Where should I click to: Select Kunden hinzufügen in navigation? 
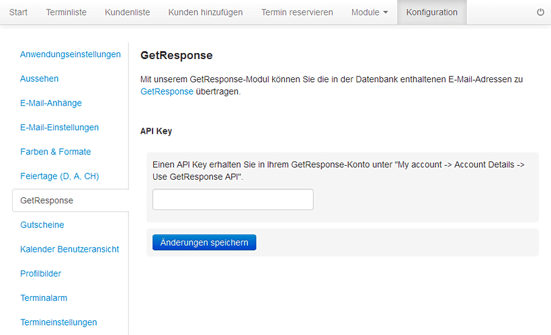click(x=205, y=12)
